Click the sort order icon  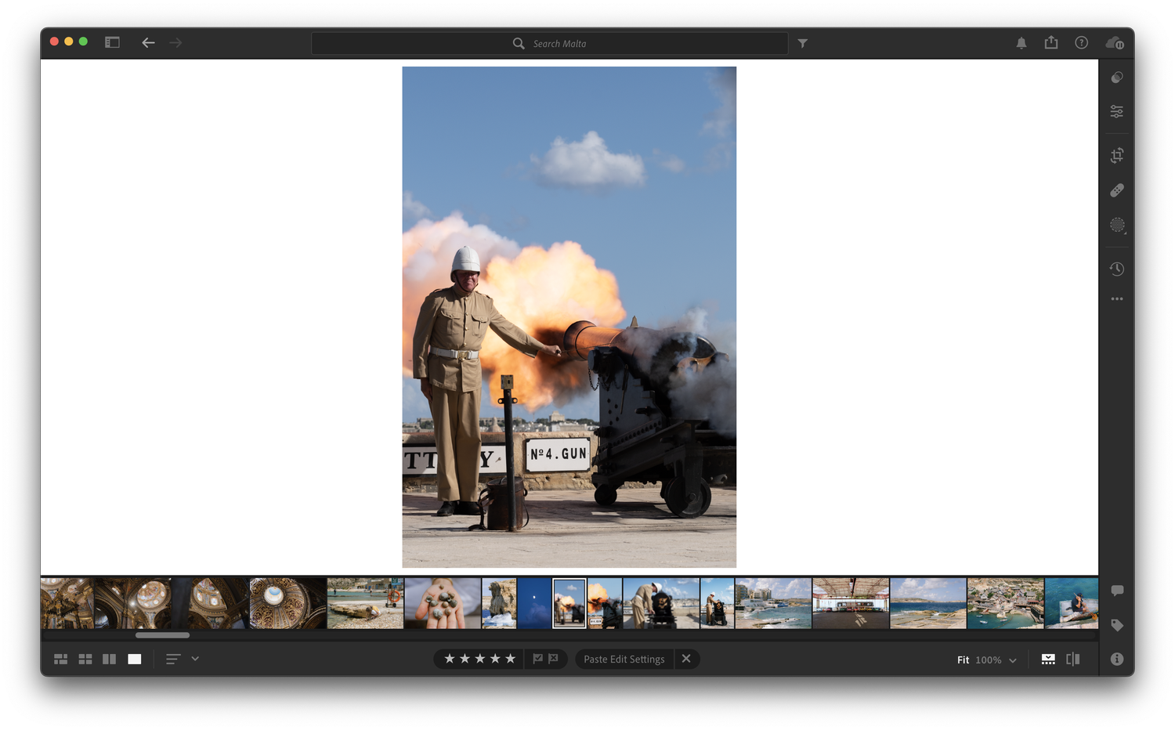pyautogui.click(x=173, y=660)
